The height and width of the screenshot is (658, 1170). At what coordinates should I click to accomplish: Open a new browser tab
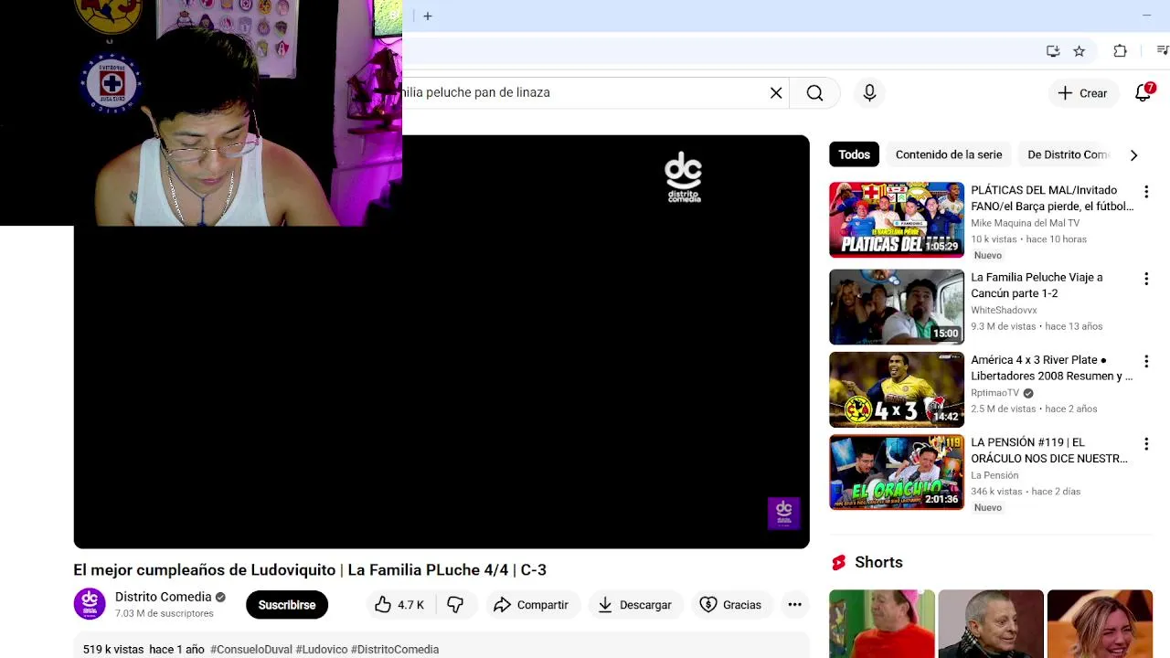427,16
